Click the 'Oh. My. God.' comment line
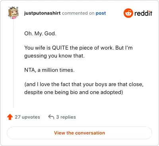 coord(40,34)
